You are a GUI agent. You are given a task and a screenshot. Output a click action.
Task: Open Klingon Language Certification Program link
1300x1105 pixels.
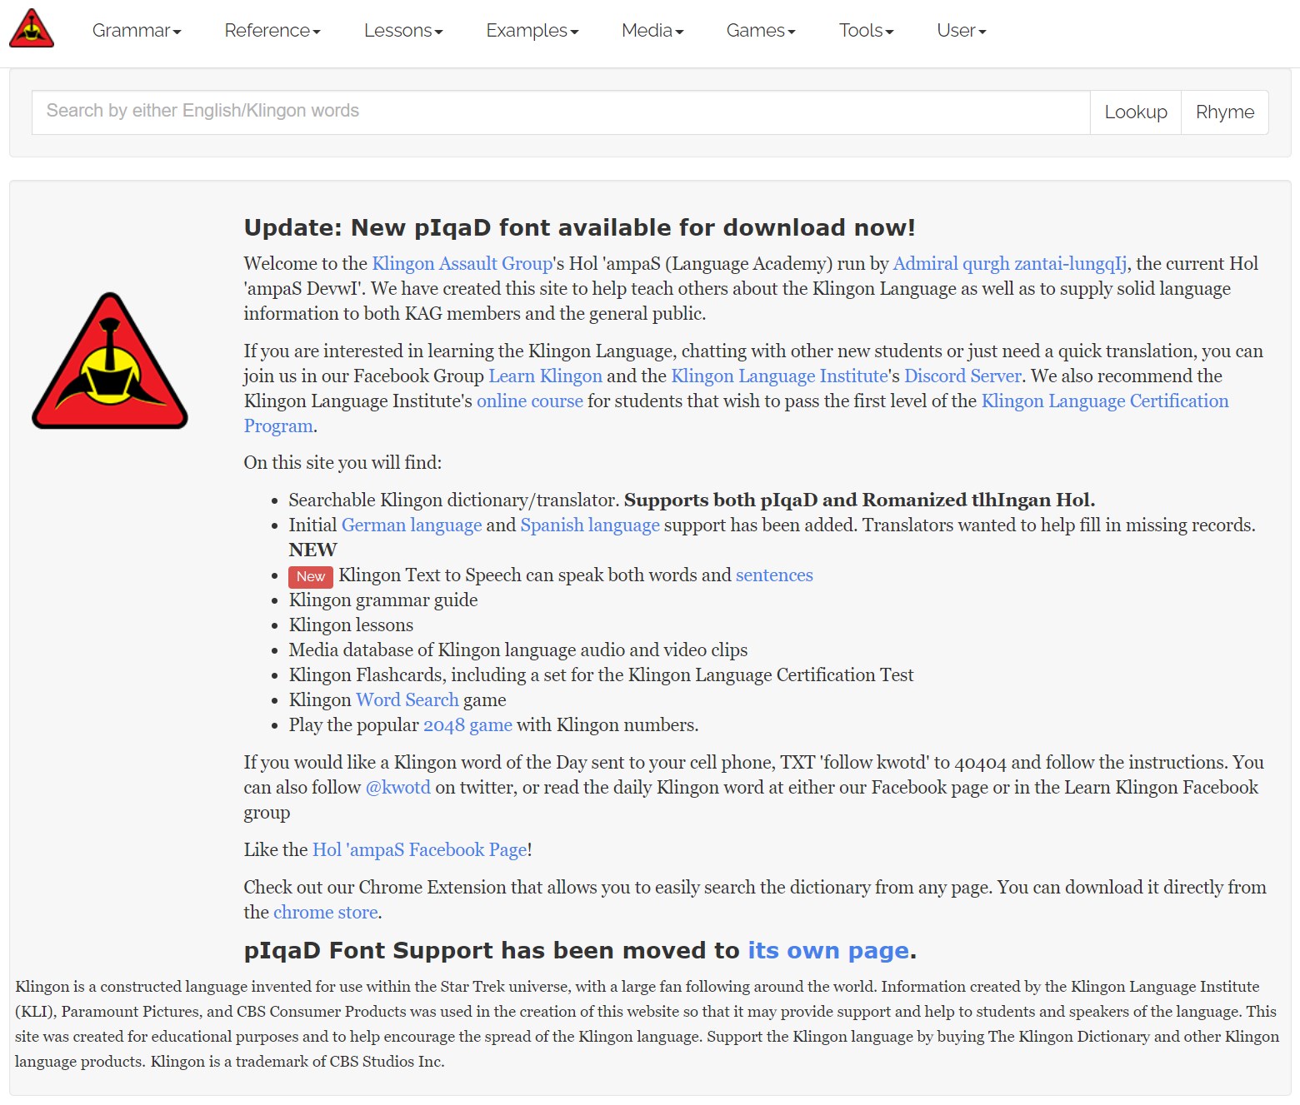tap(1104, 401)
